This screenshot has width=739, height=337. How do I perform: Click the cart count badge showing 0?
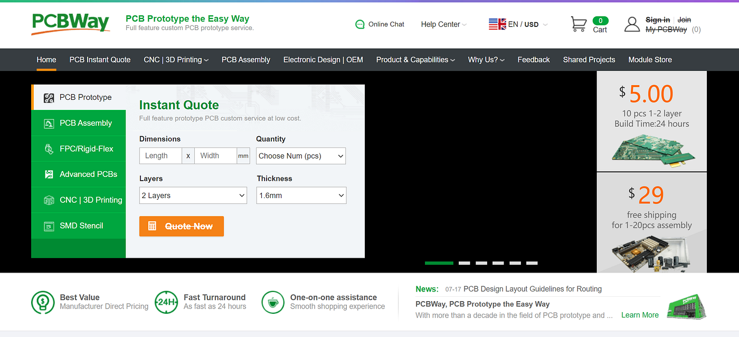(600, 21)
